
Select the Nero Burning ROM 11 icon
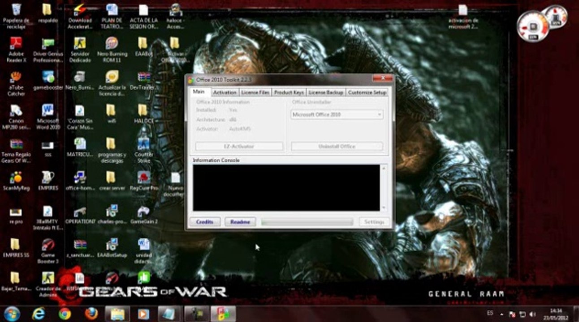tap(112, 49)
